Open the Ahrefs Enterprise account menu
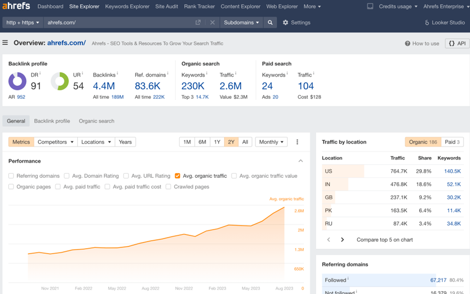Image resolution: width=470 pixels, height=294 pixels. click(446, 6)
